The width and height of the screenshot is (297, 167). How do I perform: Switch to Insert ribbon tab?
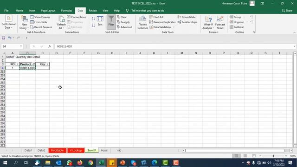pos(32,11)
